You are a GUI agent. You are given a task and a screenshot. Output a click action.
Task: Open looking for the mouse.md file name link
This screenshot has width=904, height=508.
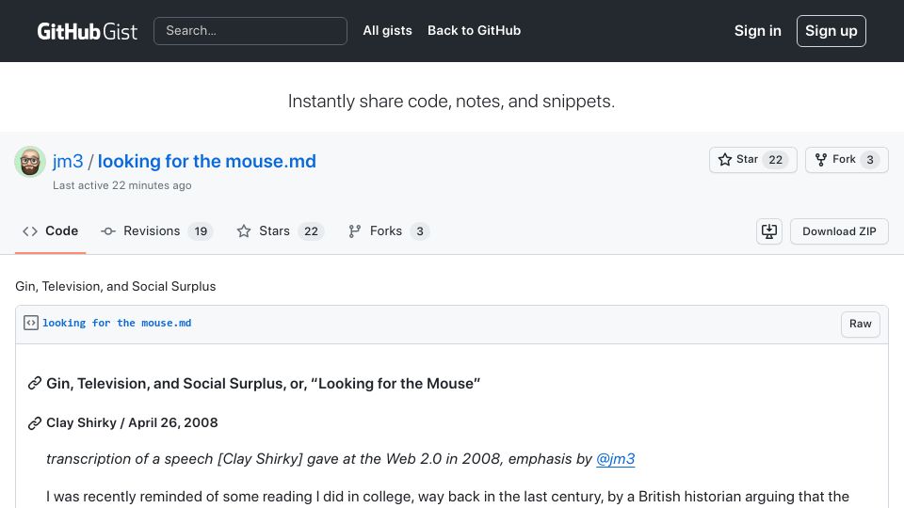pos(117,323)
